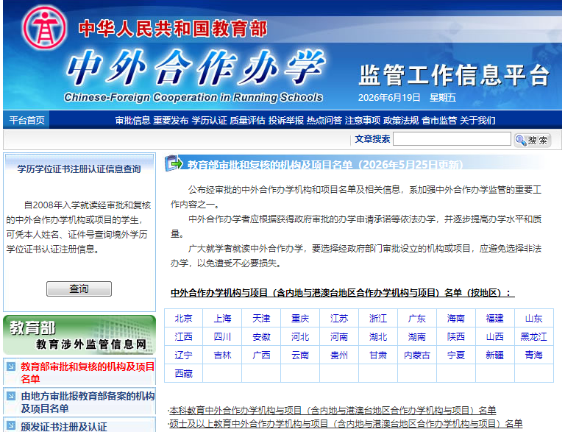565x432 pixels.
Task: Click the 教育涉外监管信息网 banner image
Action: 79,335
